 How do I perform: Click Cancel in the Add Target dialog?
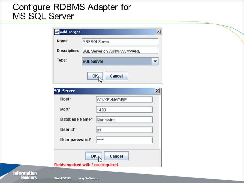coord(116,76)
